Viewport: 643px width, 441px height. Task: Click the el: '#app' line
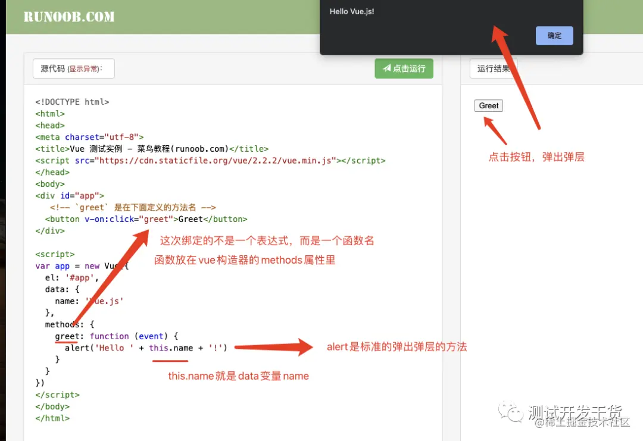pyautogui.click(x=72, y=278)
